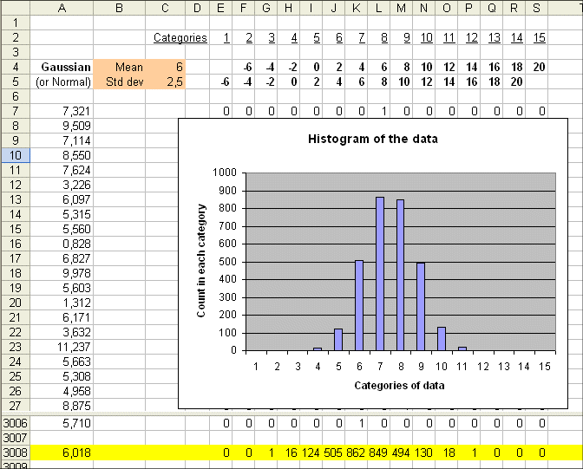Click the histogram bar at category 9
583x469 pixels.
pos(422,306)
